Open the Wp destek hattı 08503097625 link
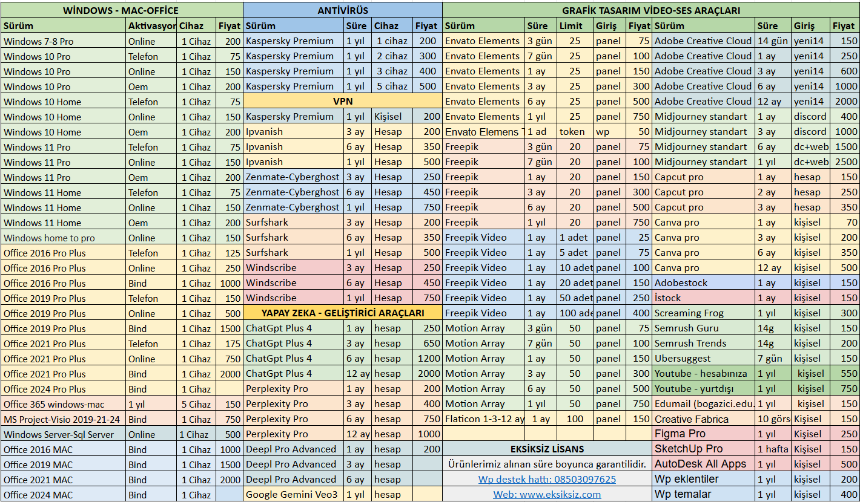The height and width of the screenshot is (502, 860). tap(547, 479)
